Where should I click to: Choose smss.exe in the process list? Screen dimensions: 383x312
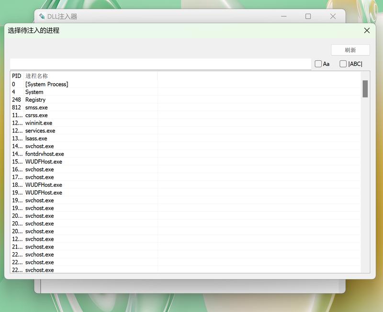point(186,108)
